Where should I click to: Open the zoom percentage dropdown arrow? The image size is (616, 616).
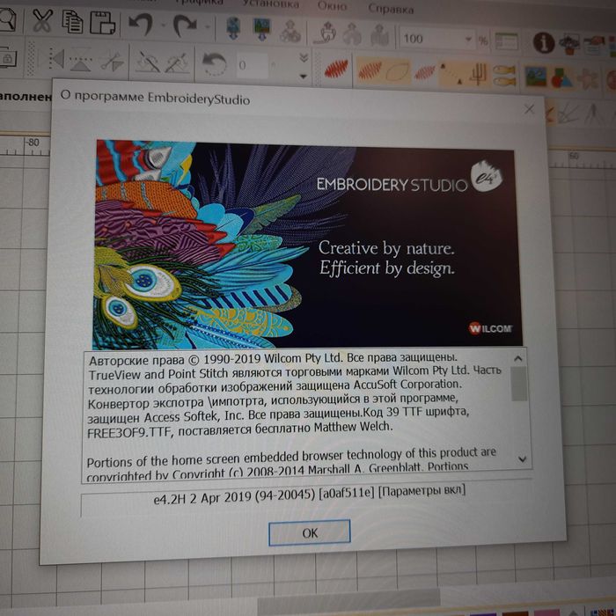[468, 39]
